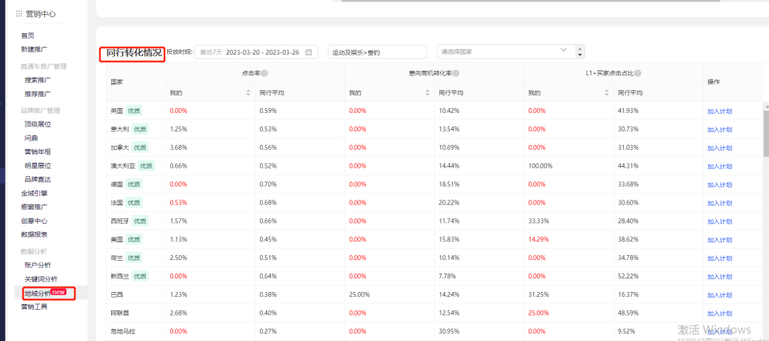Open 全域引擎 in sidebar
The width and height of the screenshot is (769, 341).
pyautogui.click(x=34, y=193)
